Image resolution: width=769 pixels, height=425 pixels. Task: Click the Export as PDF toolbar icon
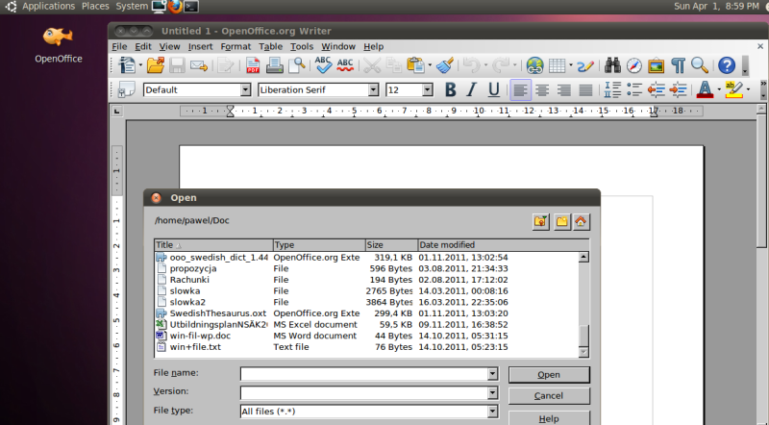(254, 65)
